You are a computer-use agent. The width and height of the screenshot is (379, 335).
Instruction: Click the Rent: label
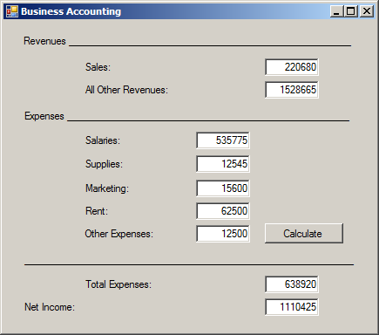[97, 211]
